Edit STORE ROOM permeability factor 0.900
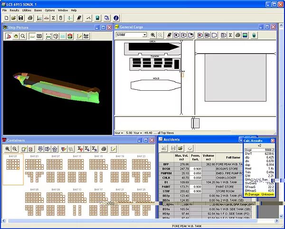This screenshot has width=285, height=229. (196, 191)
